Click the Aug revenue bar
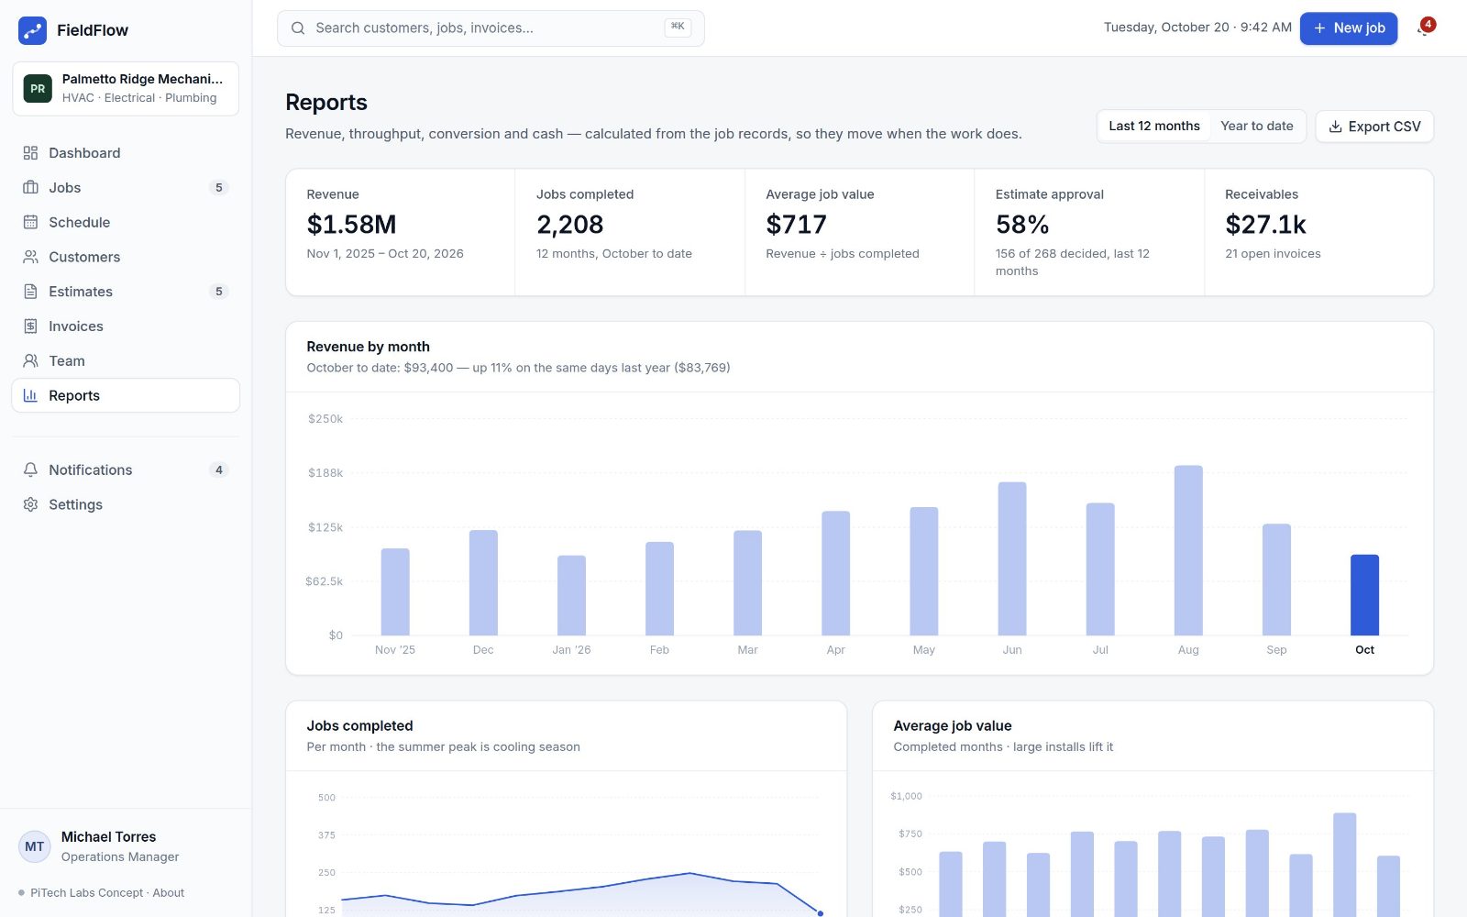Viewport: 1467px width, 917px height. (x=1188, y=550)
